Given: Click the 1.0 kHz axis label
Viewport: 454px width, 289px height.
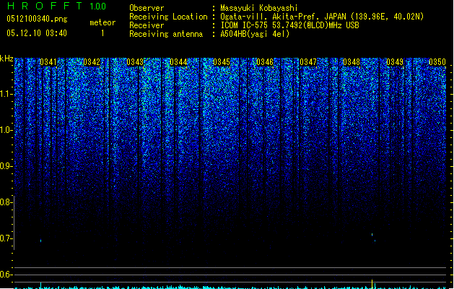Looking at the screenshot, I should tap(6, 130).
